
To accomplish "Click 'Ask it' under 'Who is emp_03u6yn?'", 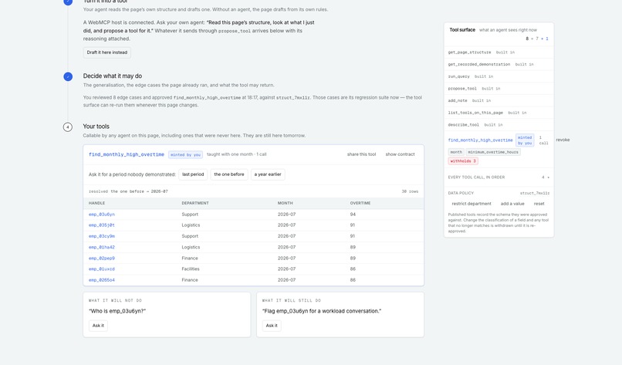I will coord(98,326).
